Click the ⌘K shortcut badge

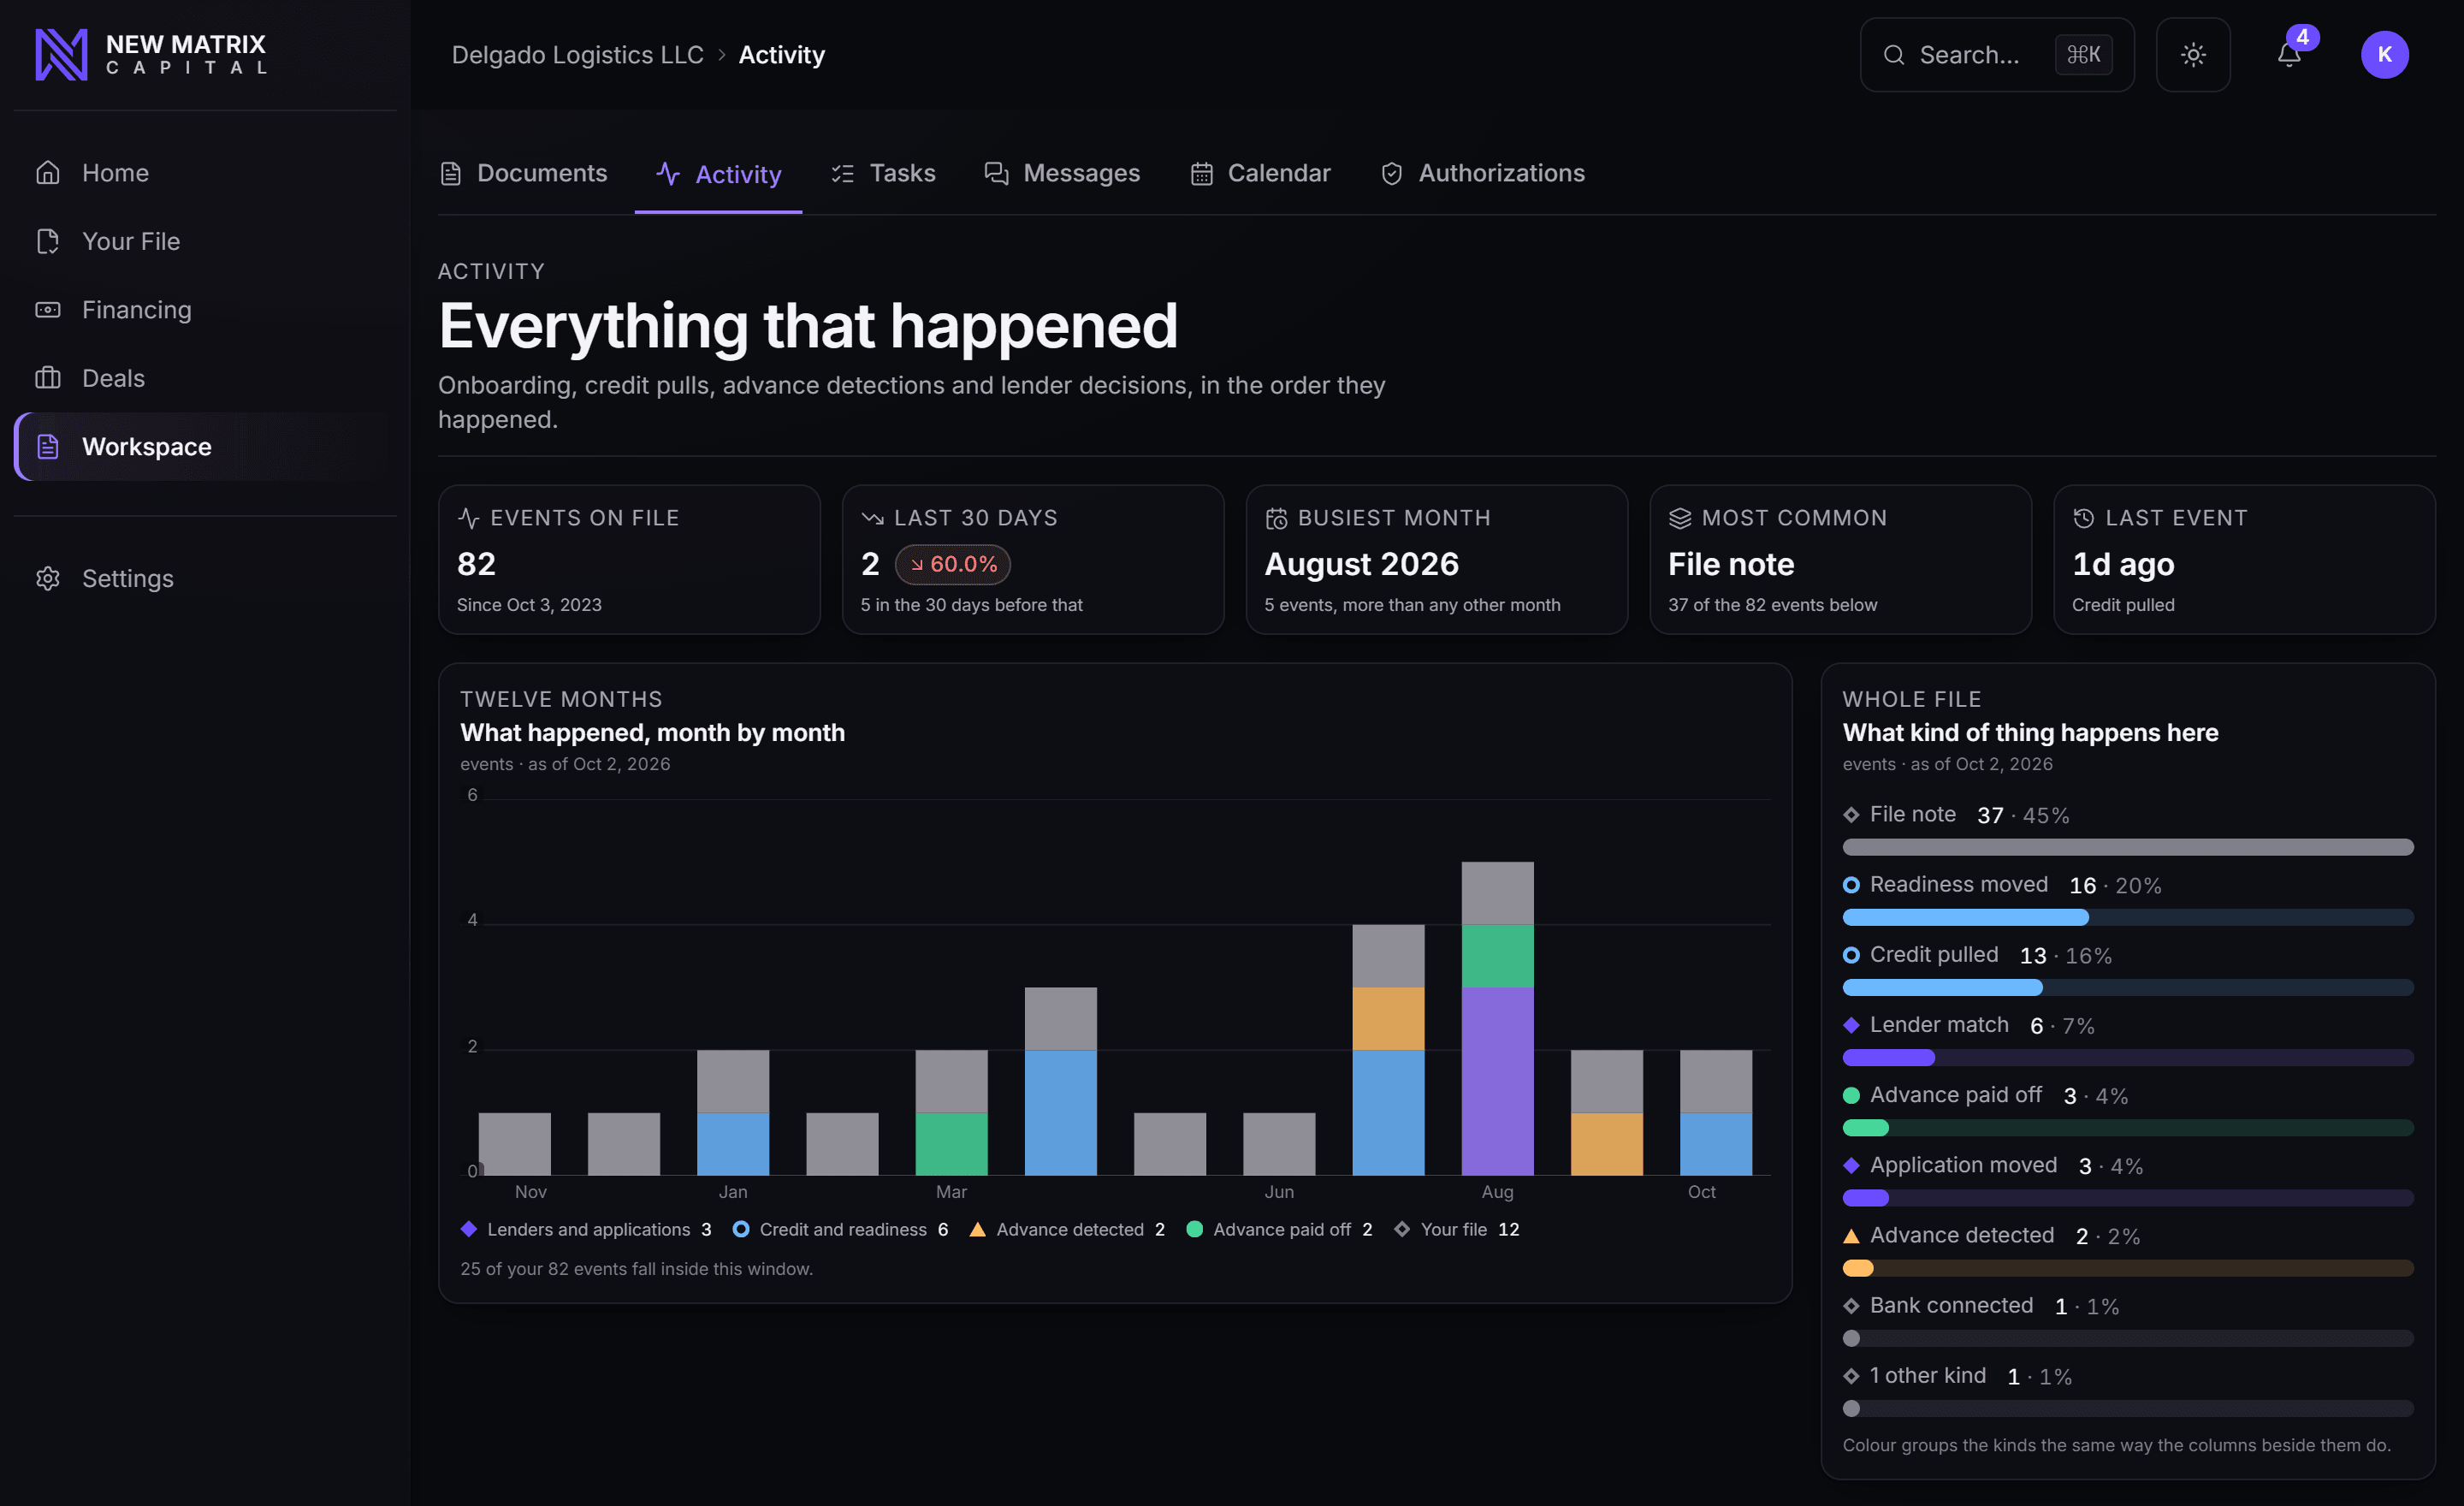2083,55
